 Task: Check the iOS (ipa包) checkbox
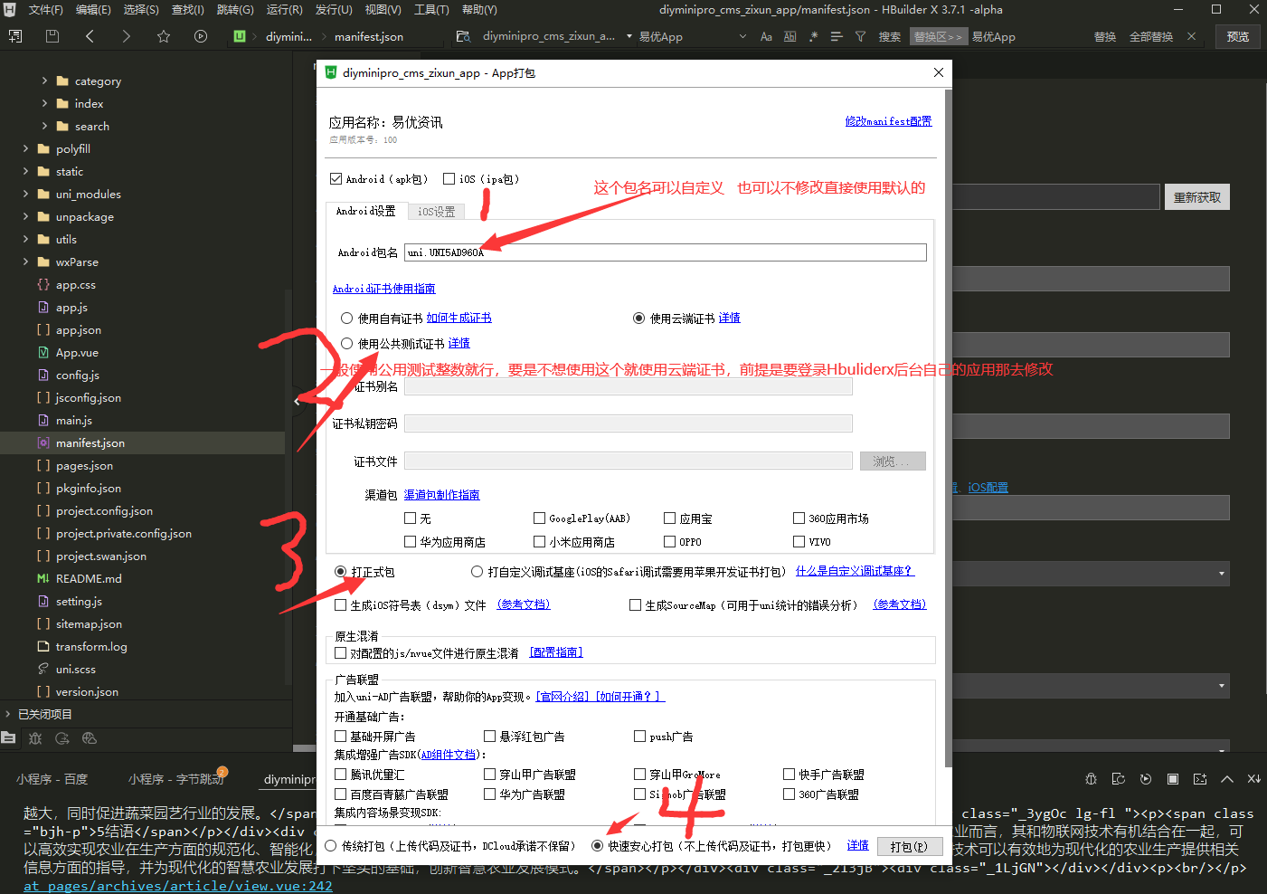[x=449, y=179]
